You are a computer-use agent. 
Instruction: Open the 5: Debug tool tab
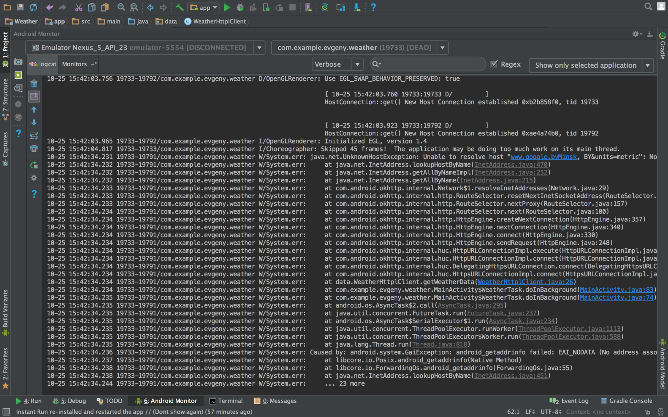click(x=69, y=401)
